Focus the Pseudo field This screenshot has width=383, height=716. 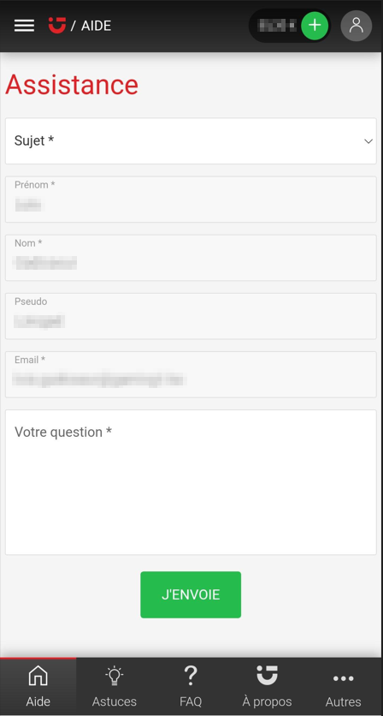pyautogui.click(x=191, y=316)
